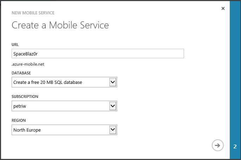Viewport: 241px width, 160px height.
Task: Click the empty right end of URL field
Action: click(x=169, y=53)
